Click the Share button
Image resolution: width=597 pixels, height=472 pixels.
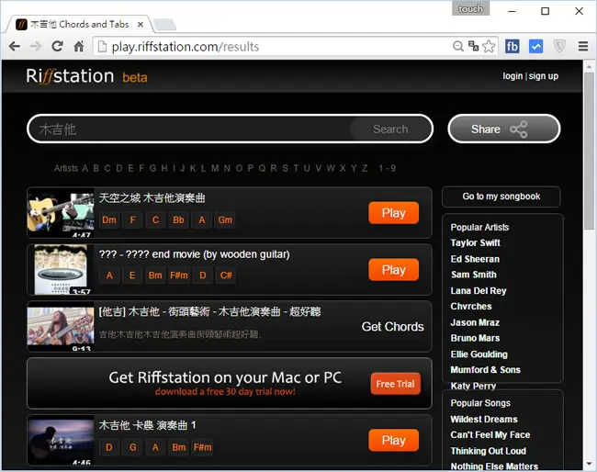pos(503,129)
